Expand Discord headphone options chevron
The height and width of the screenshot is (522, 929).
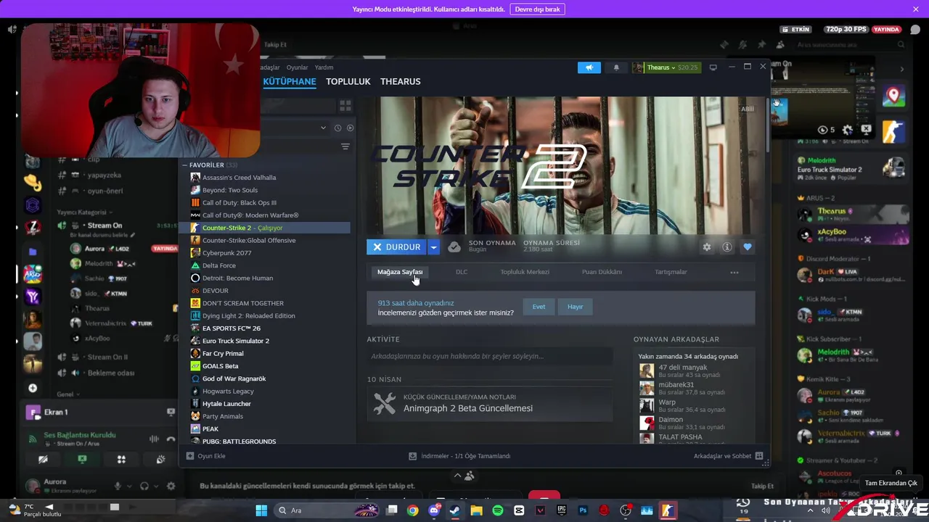156,486
